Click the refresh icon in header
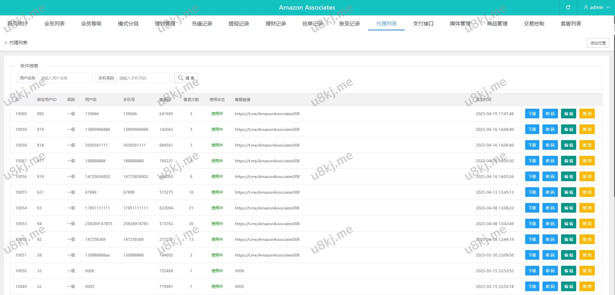The height and width of the screenshot is (295, 615). coord(568,7)
